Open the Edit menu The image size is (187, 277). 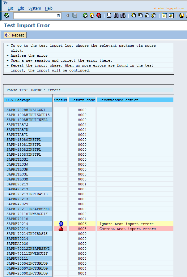(21, 8)
